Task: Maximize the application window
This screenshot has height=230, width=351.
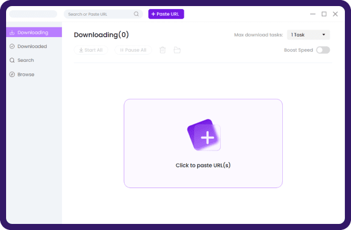Action: coord(324,14)
